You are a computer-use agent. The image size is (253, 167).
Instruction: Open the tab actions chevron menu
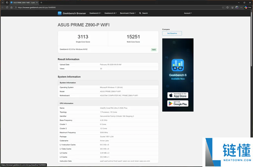point(3,3)
